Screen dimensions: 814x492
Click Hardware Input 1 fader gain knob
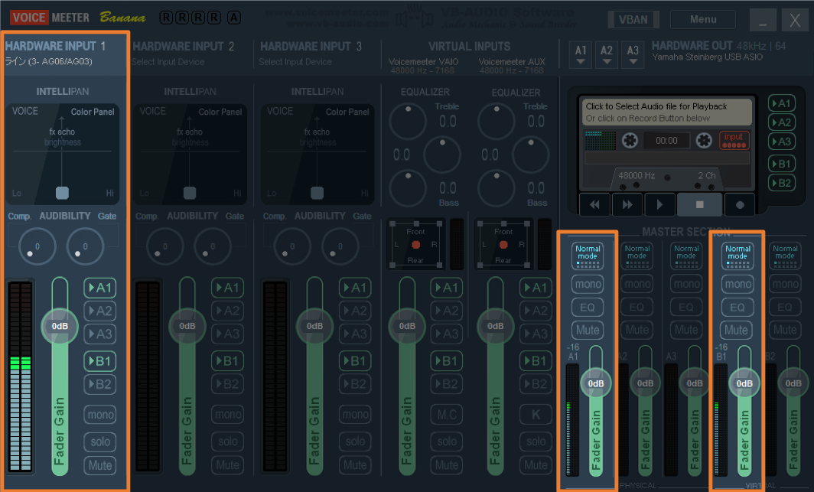[60, 326]
